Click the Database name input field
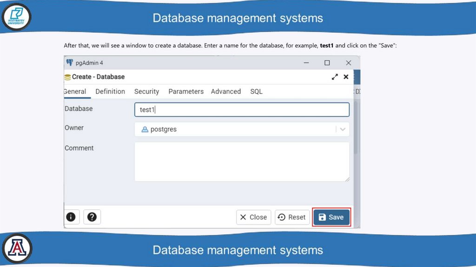Viewport: 476px width, 267px height. click(x=242, y=110)
